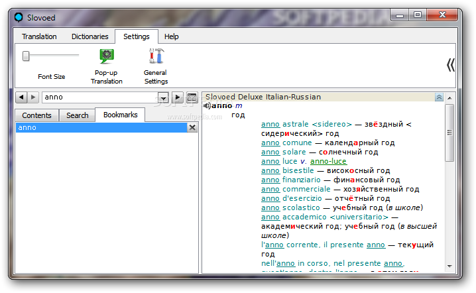Viewport: 476px width, 293px height.
Task: Click the translate arrow button beside search box
Action: [178, 97]
